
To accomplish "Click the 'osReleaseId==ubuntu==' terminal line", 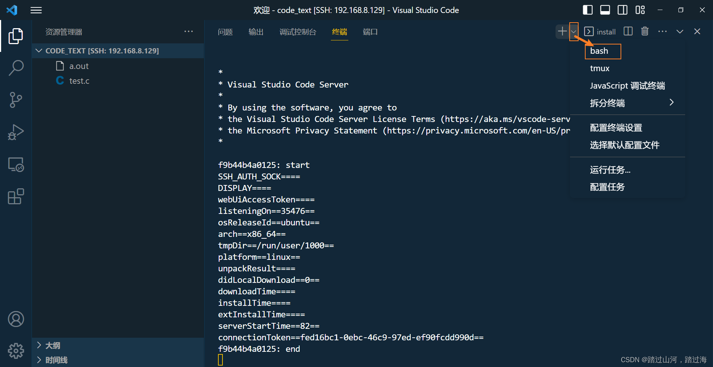I will pyautogui.click(x=268, y=222).
